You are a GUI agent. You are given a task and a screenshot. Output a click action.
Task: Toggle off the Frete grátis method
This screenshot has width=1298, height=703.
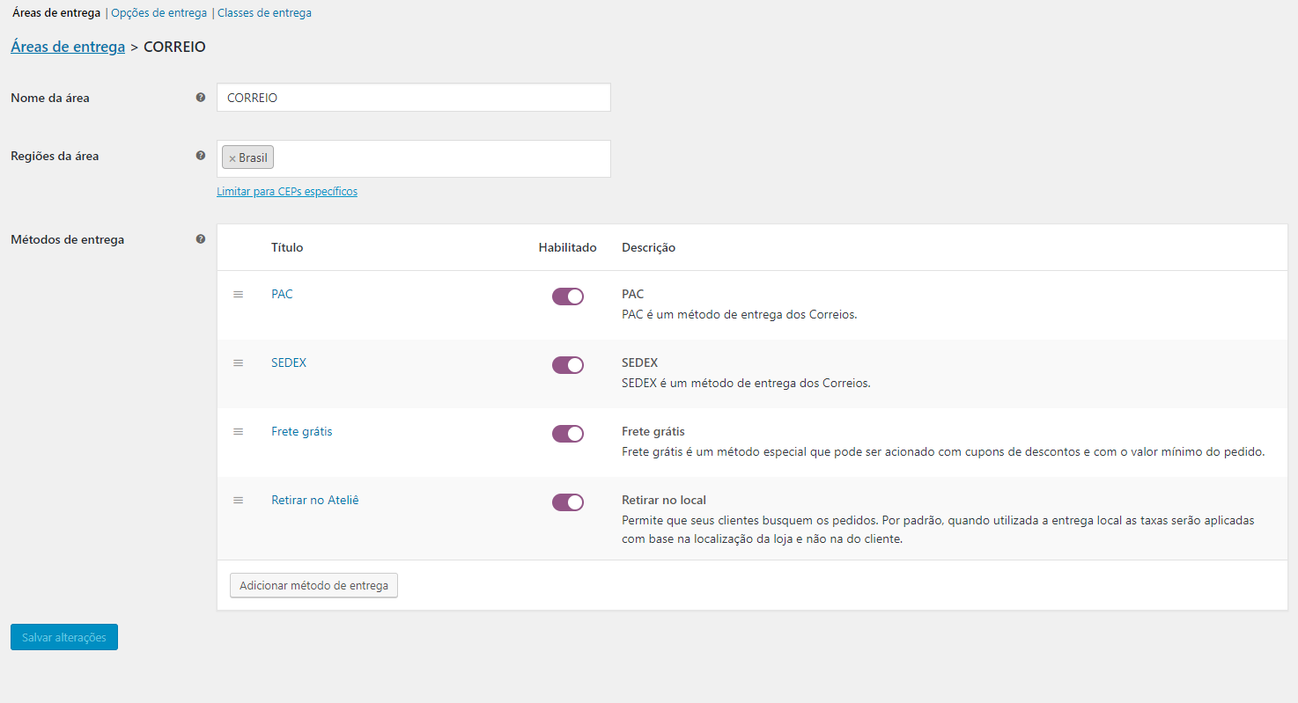coord(568,433)
